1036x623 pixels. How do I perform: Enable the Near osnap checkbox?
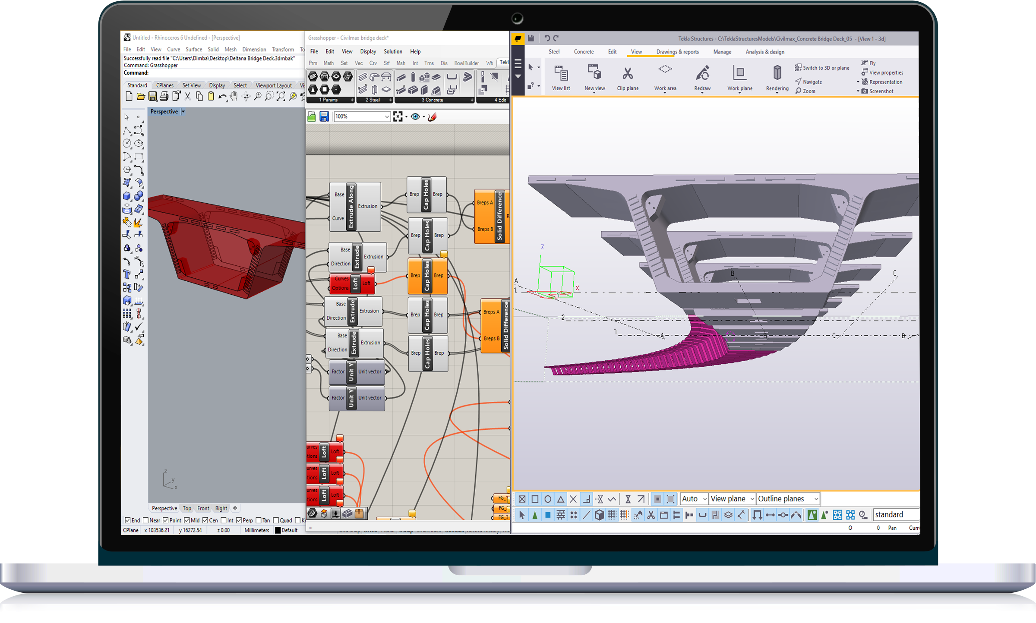pos(146,520)
